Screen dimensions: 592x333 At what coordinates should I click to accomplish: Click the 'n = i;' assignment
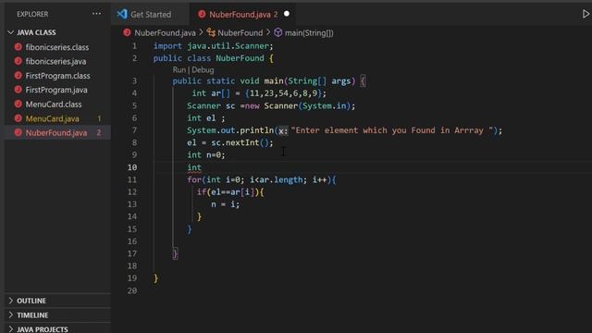pos(226,204)
